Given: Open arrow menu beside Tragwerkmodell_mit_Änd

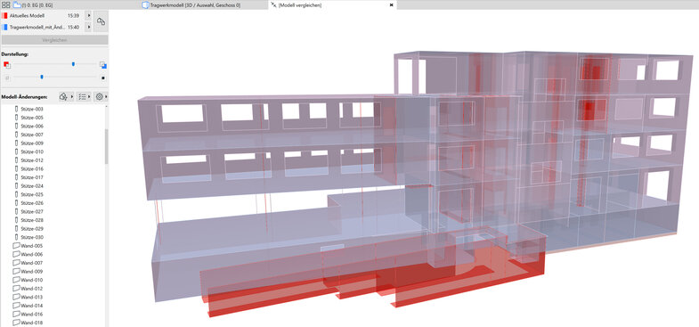Looking at the screenshot, I should point(88,28).
